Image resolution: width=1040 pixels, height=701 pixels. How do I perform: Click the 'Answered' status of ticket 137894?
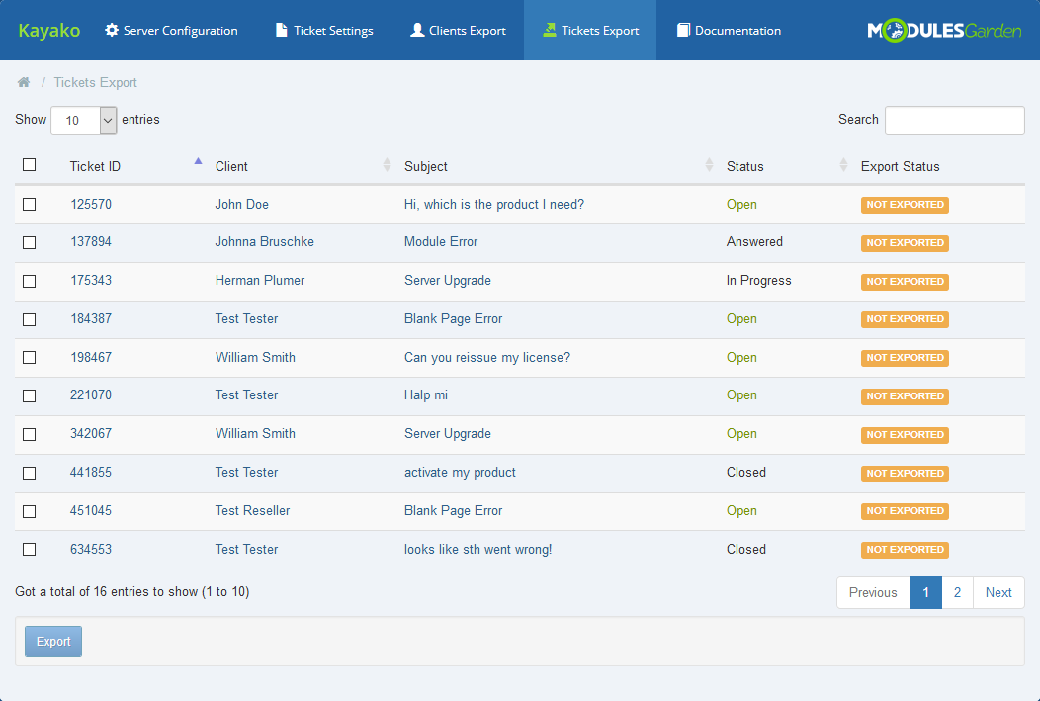(755, 242)
